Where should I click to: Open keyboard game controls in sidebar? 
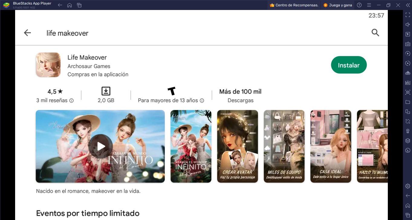407,44
